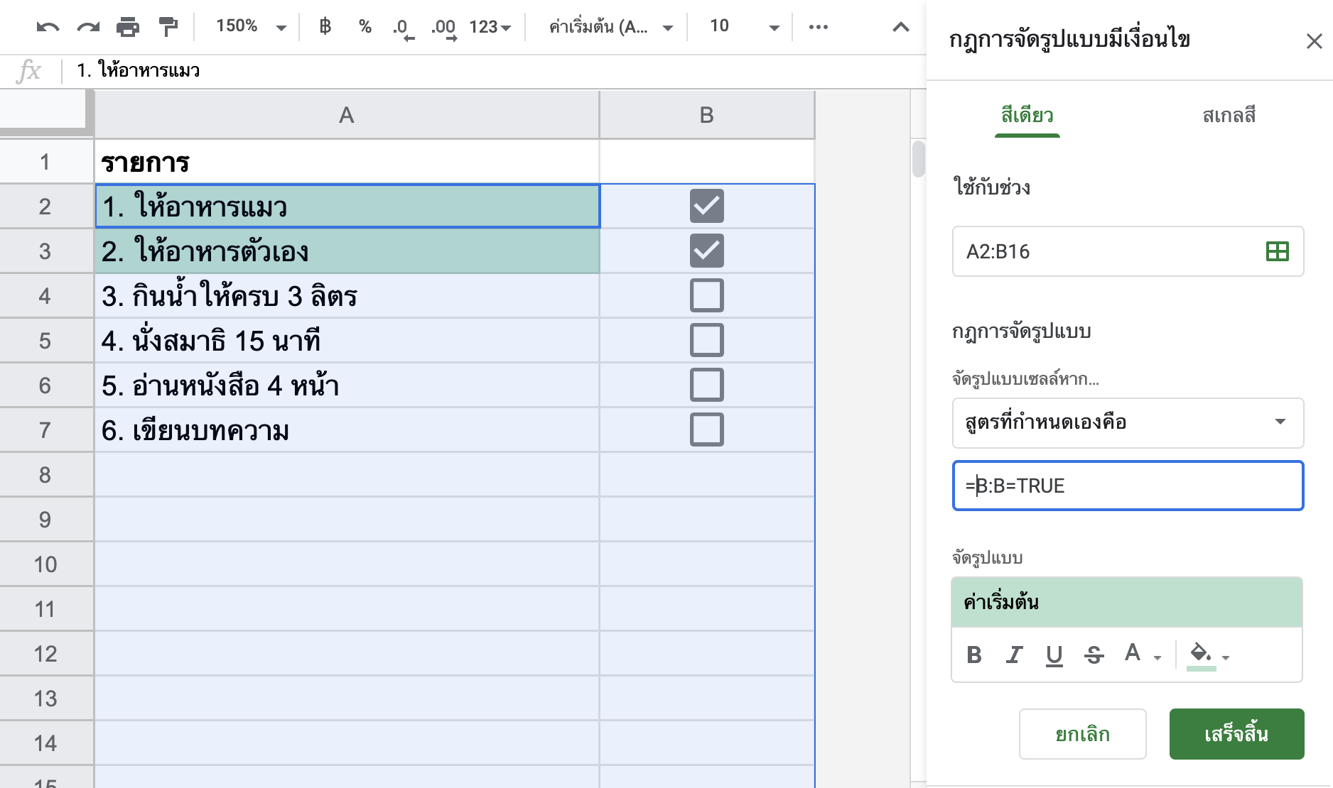1333x788 pixels.
Task: Toggle italic in formatting style
Action: pyautogui.click(x=1014, y=655)
